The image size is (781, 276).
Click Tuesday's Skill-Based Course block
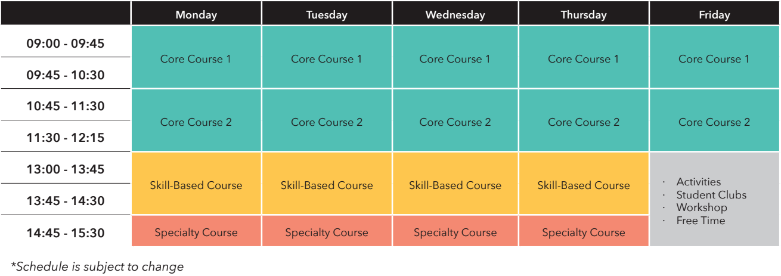tap(327, 185)
